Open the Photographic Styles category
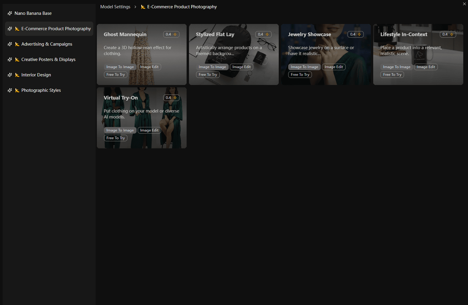Screen dimensions: 468x305 click(49, 90)
